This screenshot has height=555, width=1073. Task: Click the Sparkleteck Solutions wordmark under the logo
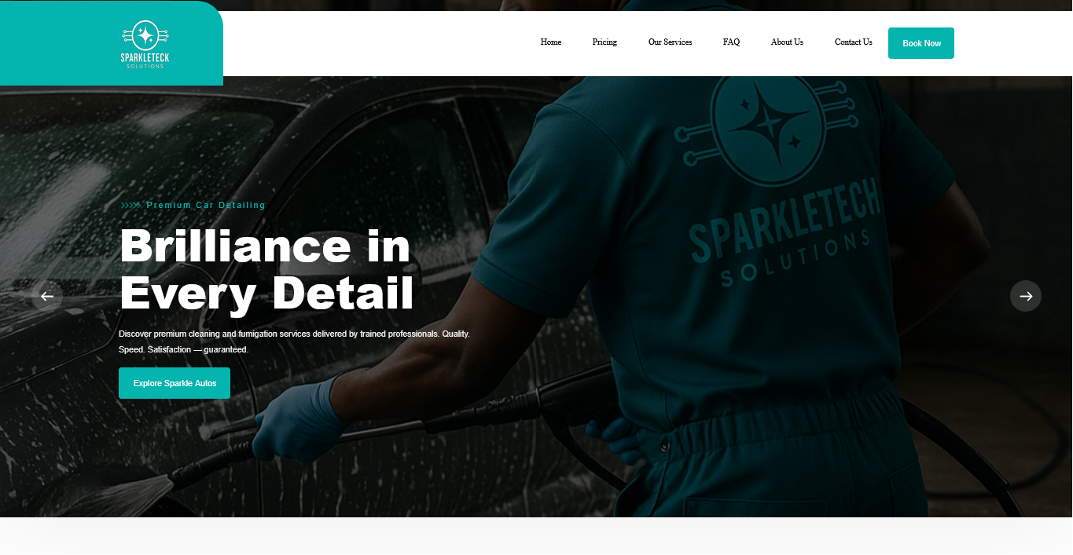(145, 60)
